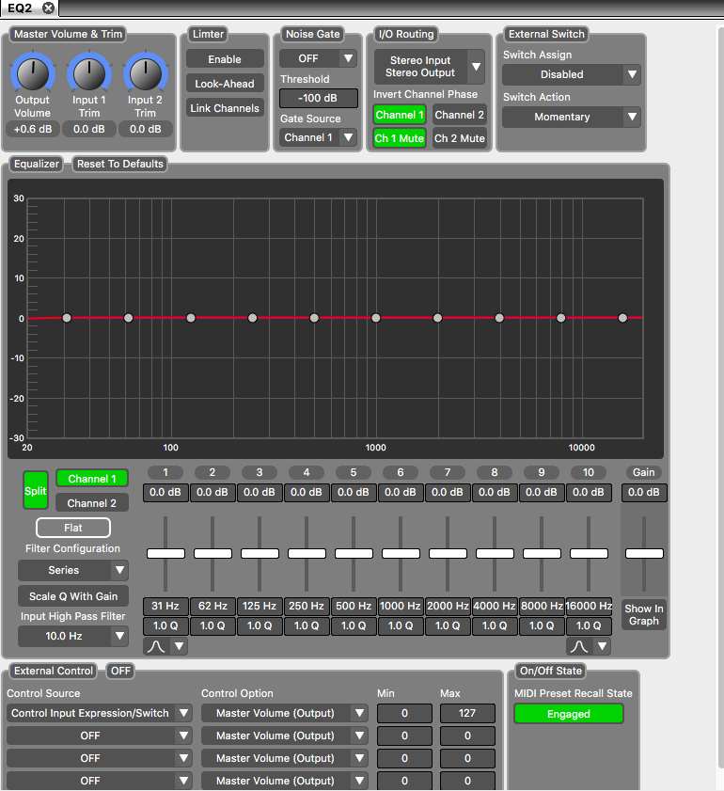This screenshot has height=791, width=724.
Task: Click the Max 127 value field
Action: (x=467, y=713)
